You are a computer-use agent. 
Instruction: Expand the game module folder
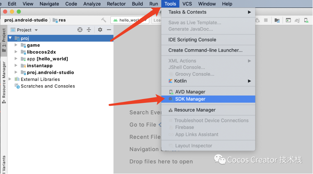pyautogui.click(x=16, y=45)
